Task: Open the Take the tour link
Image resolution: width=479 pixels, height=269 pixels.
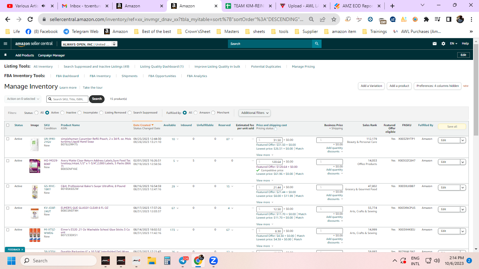Action: tap(93, 88)
